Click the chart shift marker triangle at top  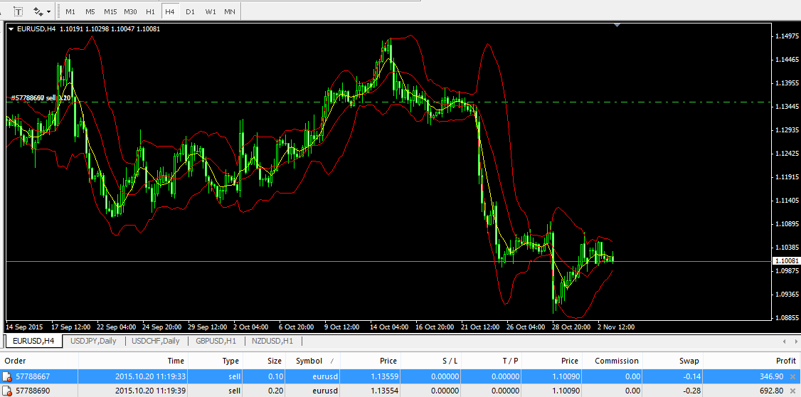pos(617,24)
